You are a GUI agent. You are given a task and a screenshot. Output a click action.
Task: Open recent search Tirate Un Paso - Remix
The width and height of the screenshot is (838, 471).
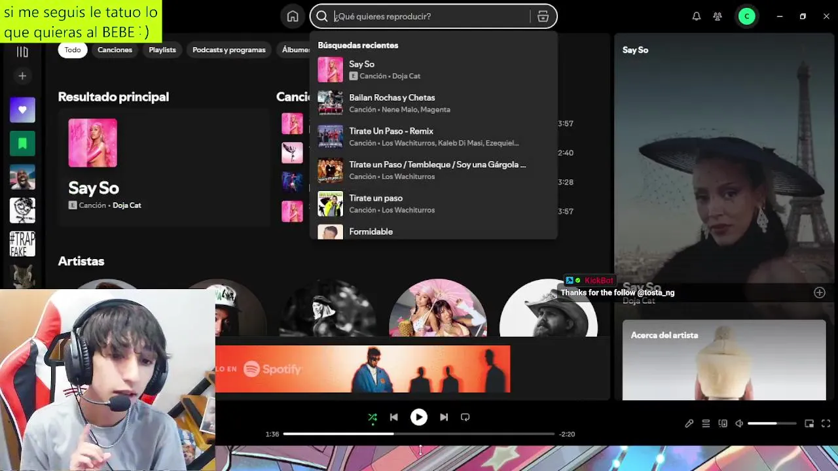[433, 137]
